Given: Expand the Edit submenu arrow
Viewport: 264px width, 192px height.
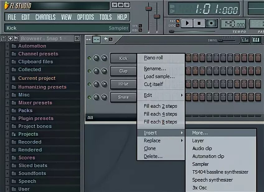Looking at the screenshot, I should tap(182, 95).
